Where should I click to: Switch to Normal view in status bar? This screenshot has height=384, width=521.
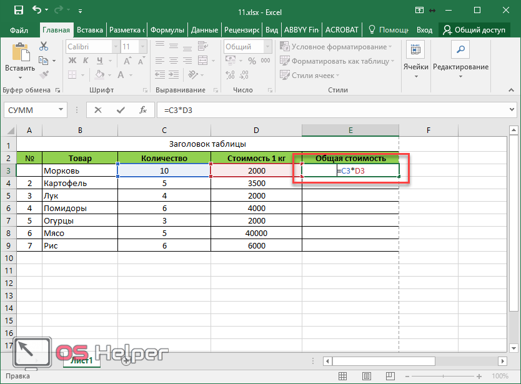click(344, 377)
